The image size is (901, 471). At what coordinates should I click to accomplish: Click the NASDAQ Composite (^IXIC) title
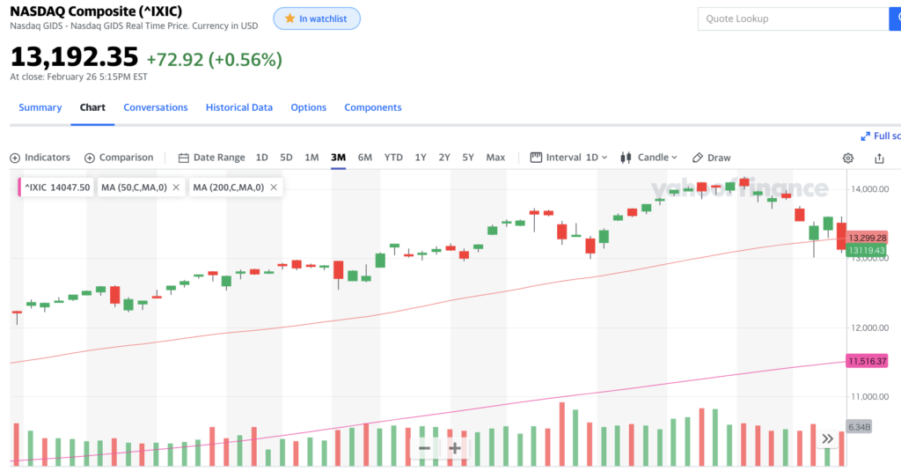[x=96, y=11]
